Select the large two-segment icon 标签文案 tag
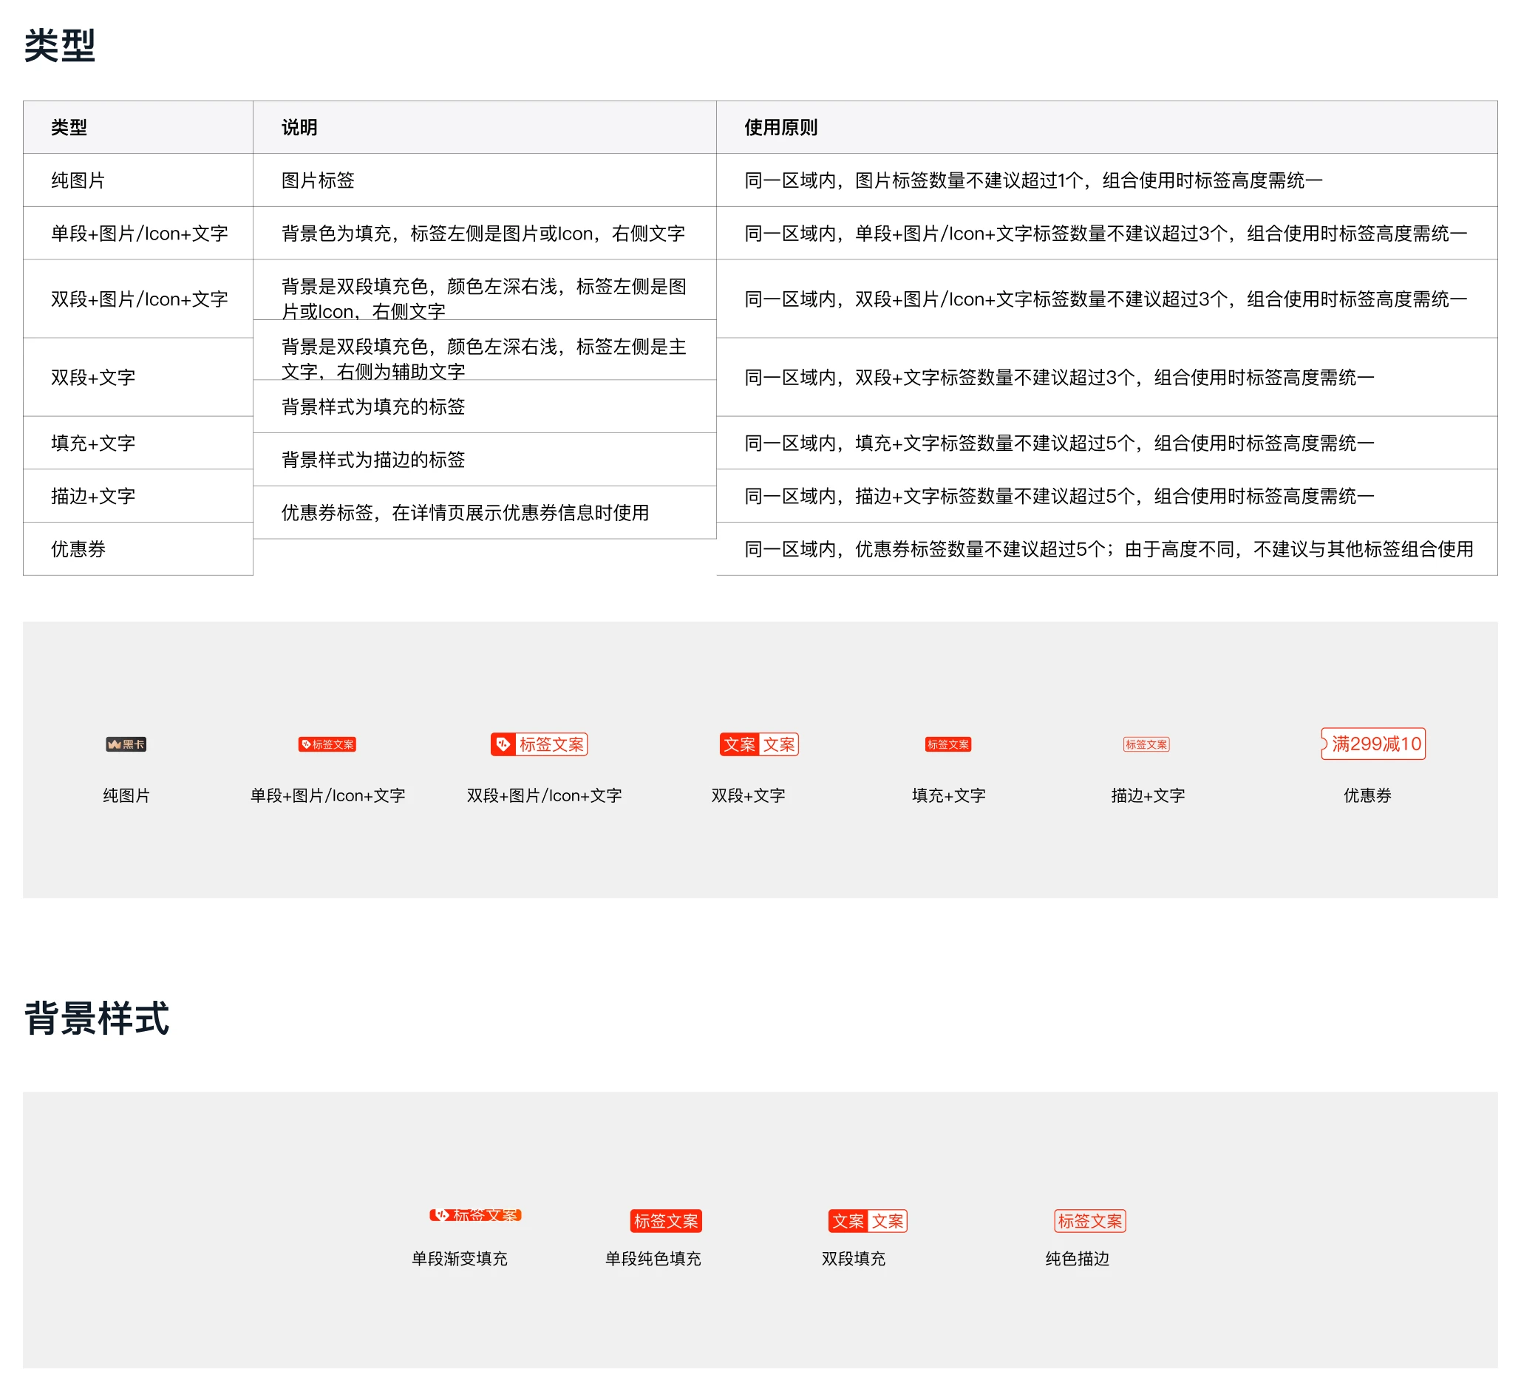Viewport: 1521px width, 1394px height. 540,744
